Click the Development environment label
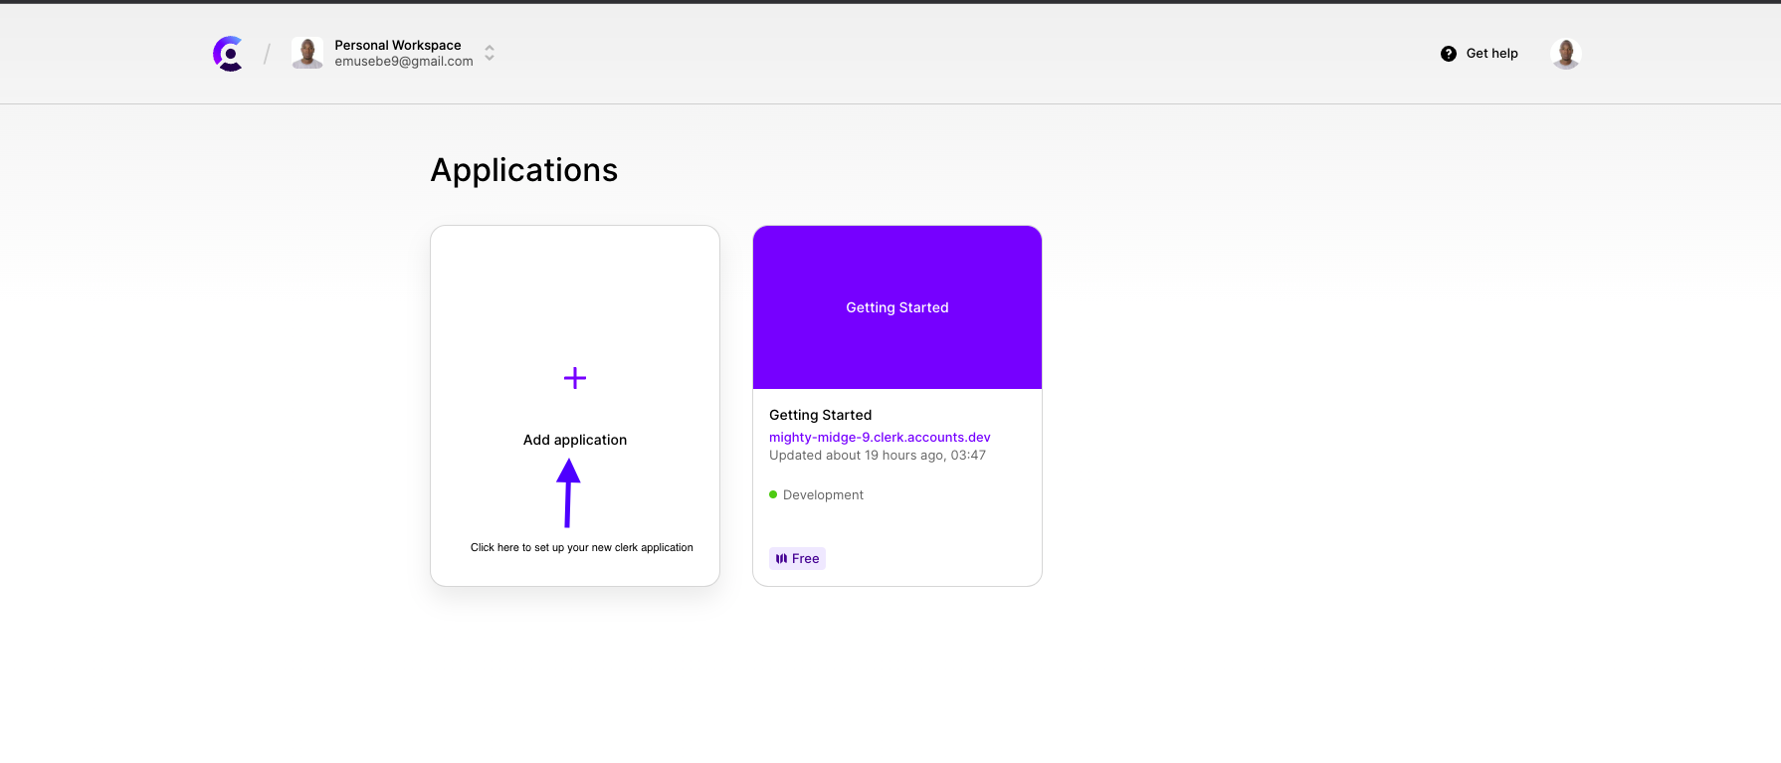 [823, 494]
